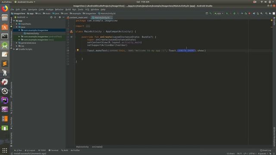276x155 pixels.
Task: Open the Build menu
Action: click(68, 9)
